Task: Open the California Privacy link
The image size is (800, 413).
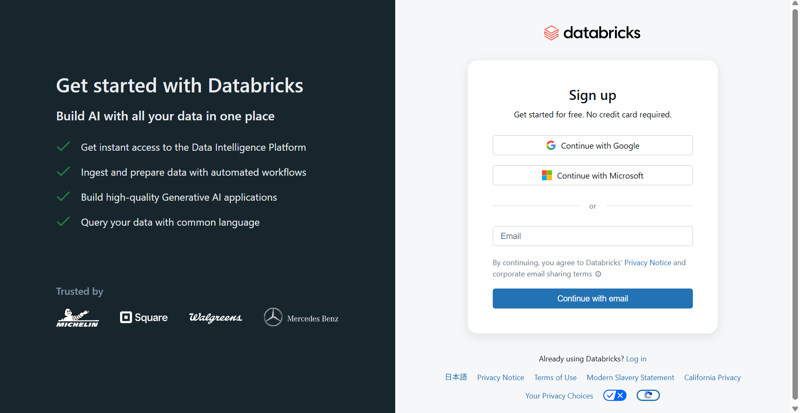Action: pos(712,378)
